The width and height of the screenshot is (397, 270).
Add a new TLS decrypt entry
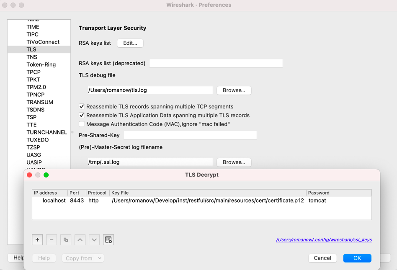coord(37,239)
